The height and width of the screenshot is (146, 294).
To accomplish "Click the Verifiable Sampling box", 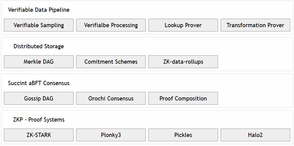I will coord(39,25).
